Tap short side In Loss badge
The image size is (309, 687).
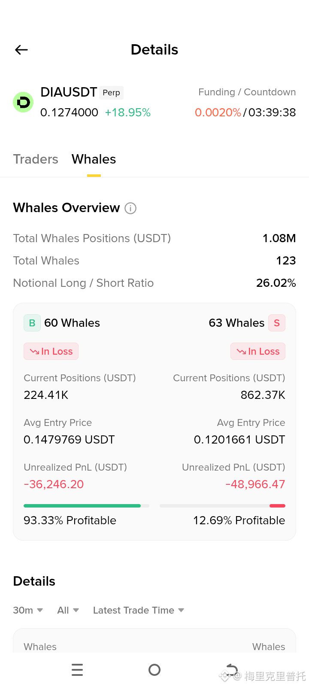258,351
